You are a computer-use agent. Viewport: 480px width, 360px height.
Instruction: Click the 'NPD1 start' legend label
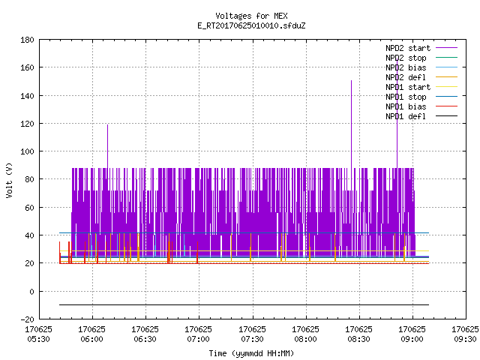click(x=408, y=87)
